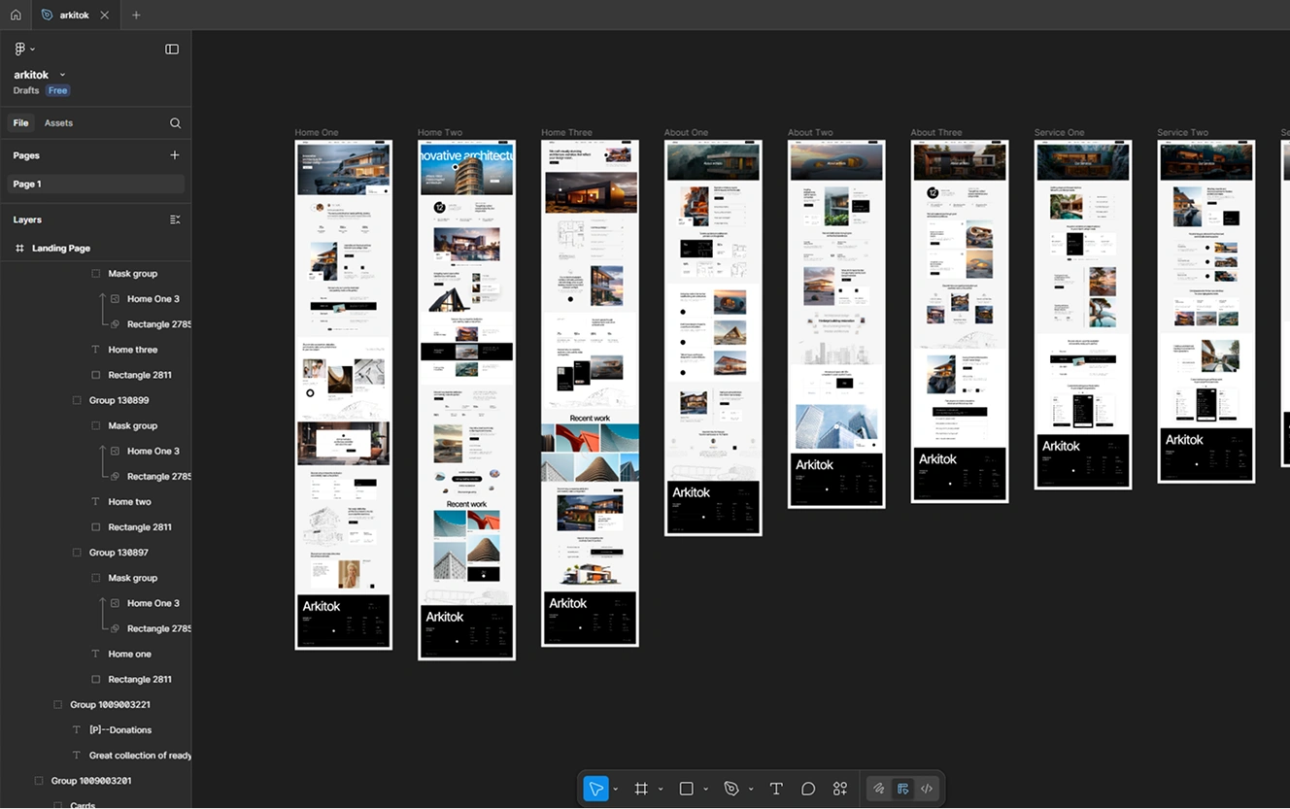The height and width of the screenshot is (809, 1290).
Task: Select the Move tool arrow
Action: coord(595,789)
